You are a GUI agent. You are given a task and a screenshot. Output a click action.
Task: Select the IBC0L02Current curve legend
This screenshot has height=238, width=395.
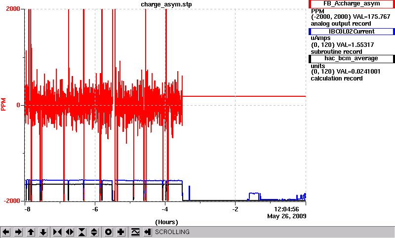(352, 32)
